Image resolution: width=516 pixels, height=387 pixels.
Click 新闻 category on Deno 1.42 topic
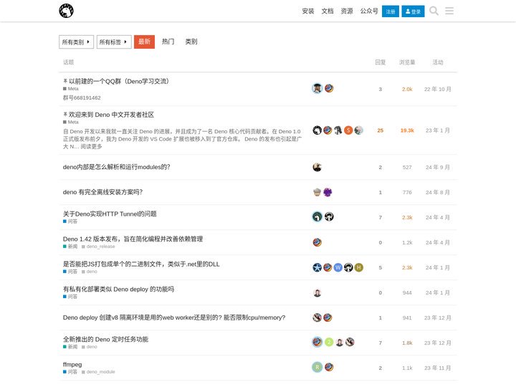click(x=70, y=247)
